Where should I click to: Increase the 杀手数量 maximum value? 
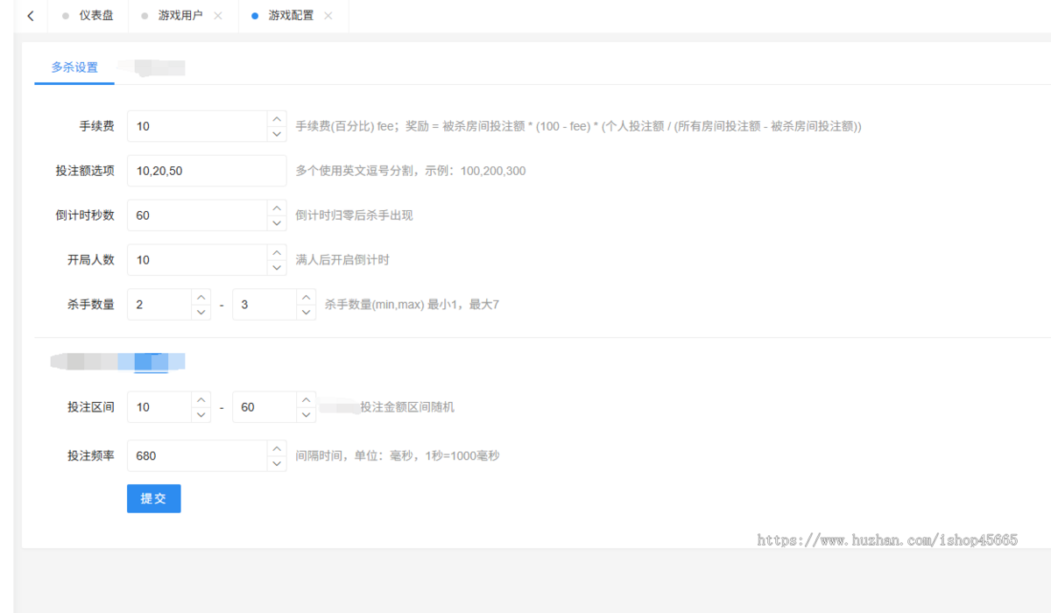coord(307,297)
